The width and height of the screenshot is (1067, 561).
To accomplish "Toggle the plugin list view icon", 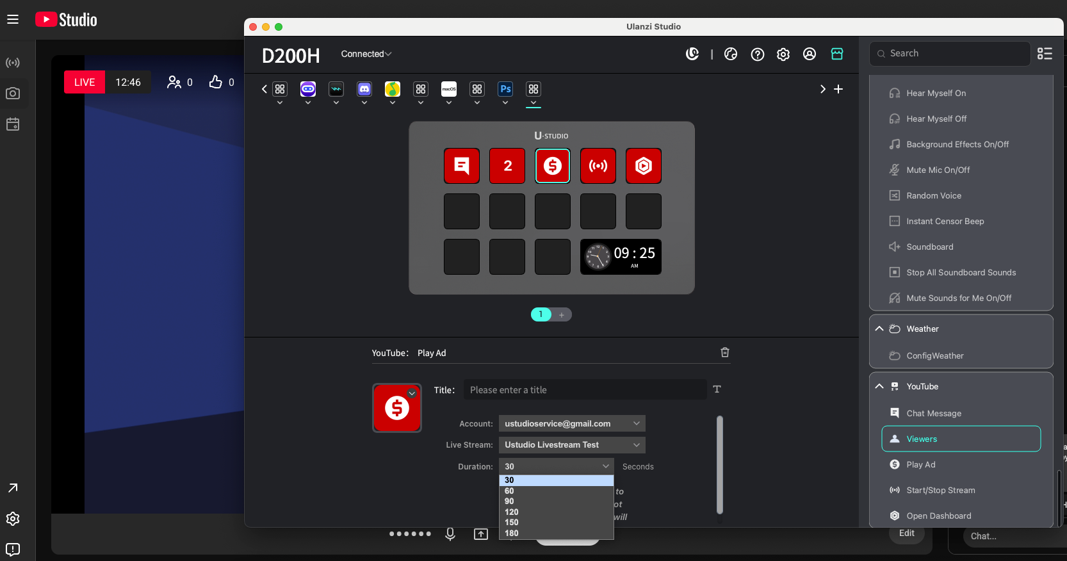I will click(x=1045, y=54).
